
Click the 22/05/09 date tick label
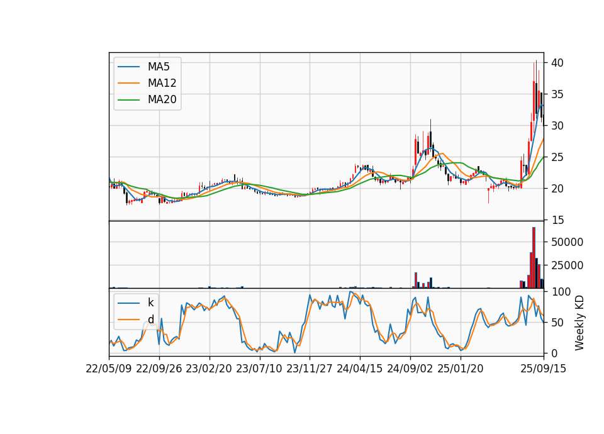(x=109, y=369)
